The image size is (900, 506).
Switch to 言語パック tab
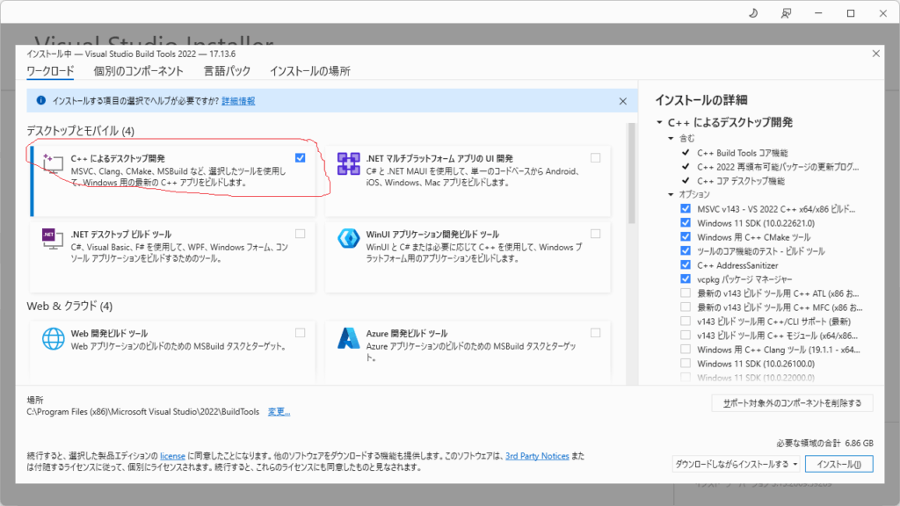228,71
